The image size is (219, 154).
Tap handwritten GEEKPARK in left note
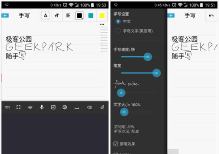(39, 47)
